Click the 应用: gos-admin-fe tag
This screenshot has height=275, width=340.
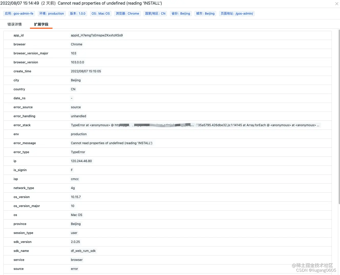pyautogui.click(x=19, y=14)
